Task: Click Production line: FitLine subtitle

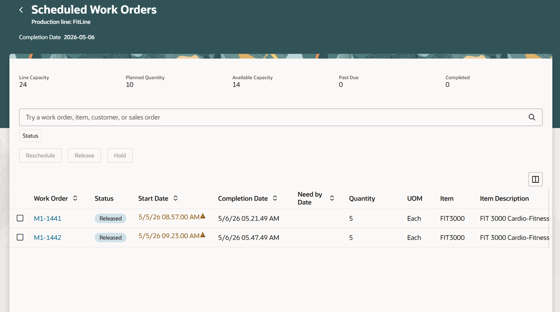Action: 61,22
